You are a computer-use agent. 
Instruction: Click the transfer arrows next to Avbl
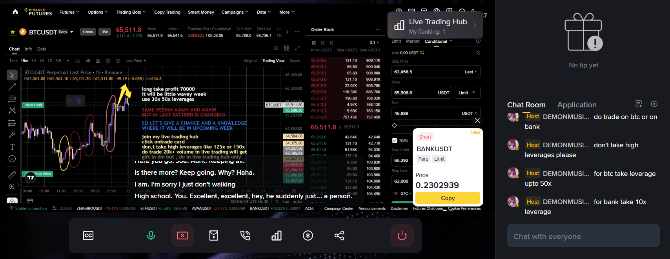click(422, 53)
